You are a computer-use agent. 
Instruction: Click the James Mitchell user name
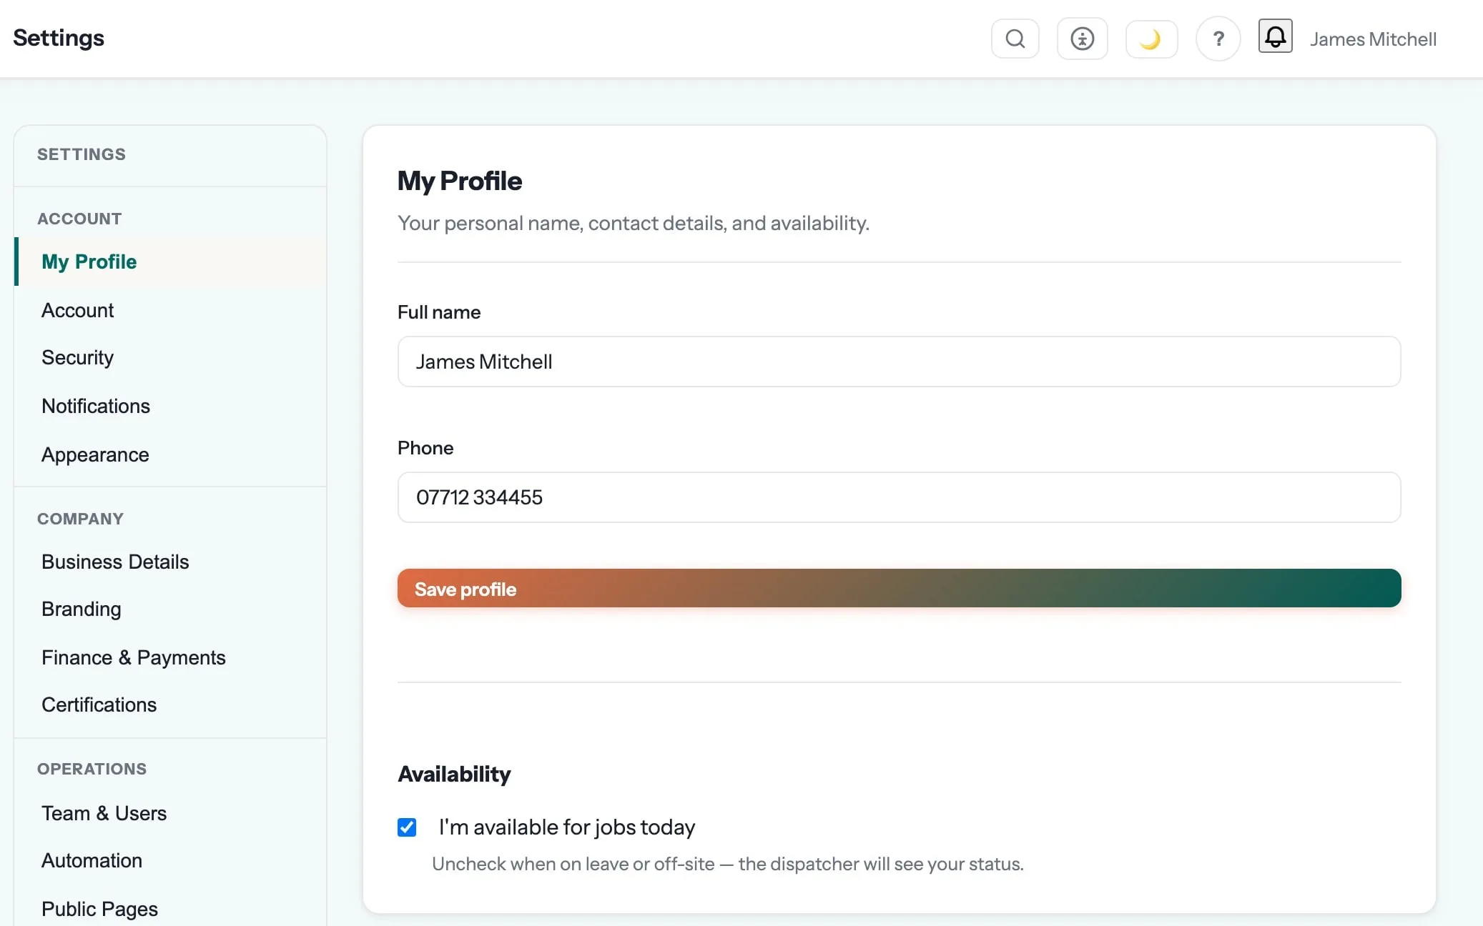click(1373, 39)
